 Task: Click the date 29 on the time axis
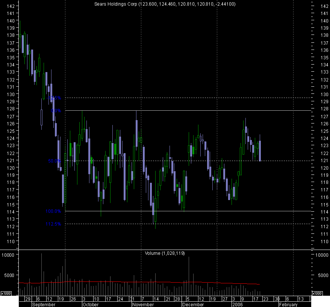coord(27,299)
